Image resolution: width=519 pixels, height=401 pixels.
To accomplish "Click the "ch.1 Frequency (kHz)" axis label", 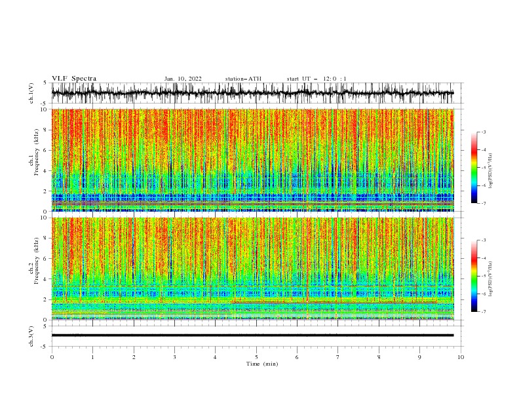I will point(34,152).
